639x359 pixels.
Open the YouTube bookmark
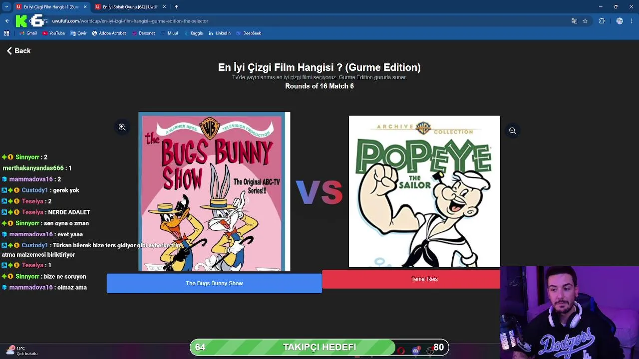53,33
